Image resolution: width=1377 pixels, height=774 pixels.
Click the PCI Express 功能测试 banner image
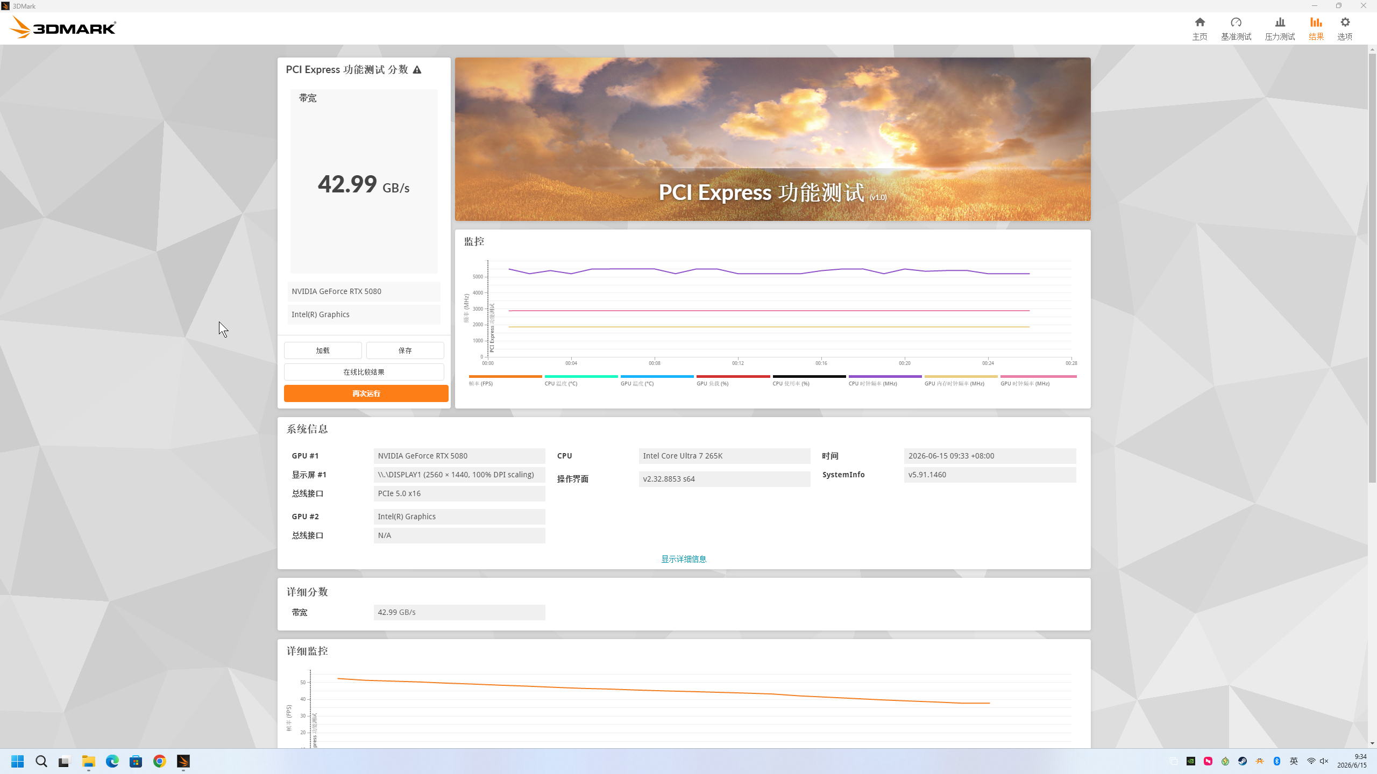pos(772,139)
